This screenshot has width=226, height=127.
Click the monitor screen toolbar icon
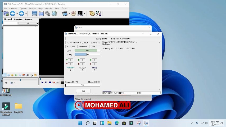35,13
